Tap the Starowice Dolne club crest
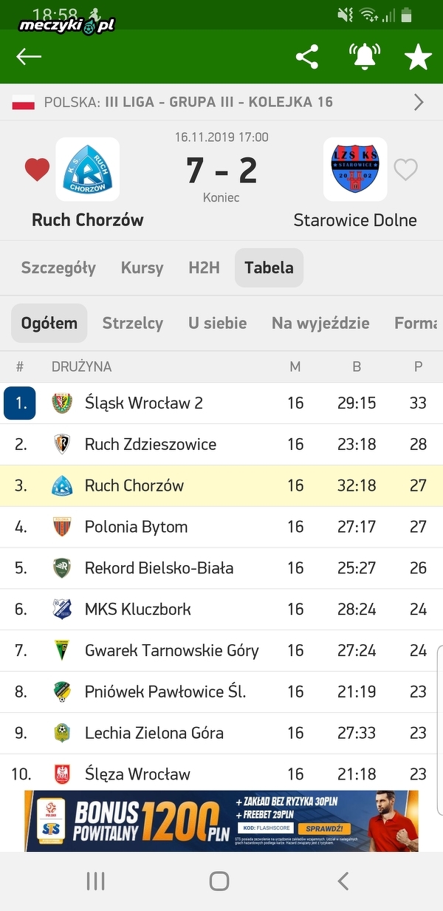The image size is (443, 911). [x=355, y=169]
